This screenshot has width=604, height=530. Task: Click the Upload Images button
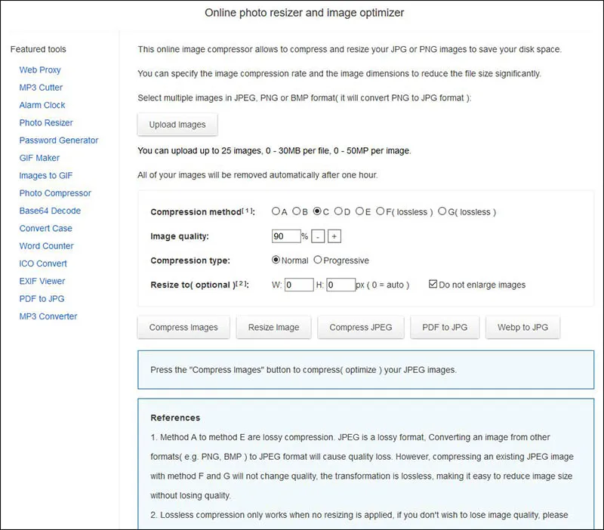177,125
